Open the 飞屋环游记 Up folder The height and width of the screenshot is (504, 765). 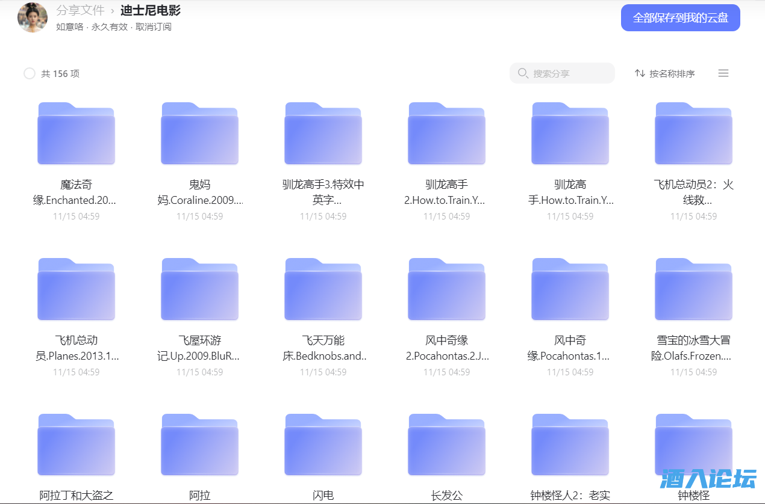[x=199, y=289]
